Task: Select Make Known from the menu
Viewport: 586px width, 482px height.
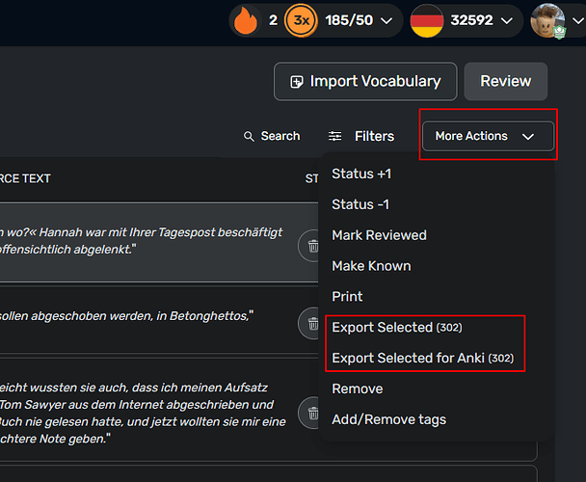Action: pyautogui.click(x=371, y=266)
